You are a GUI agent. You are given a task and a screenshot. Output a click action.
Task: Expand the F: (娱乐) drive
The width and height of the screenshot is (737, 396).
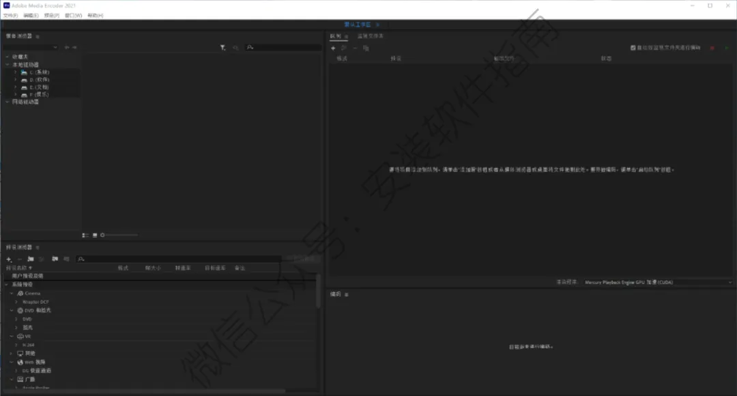point(15,94)
